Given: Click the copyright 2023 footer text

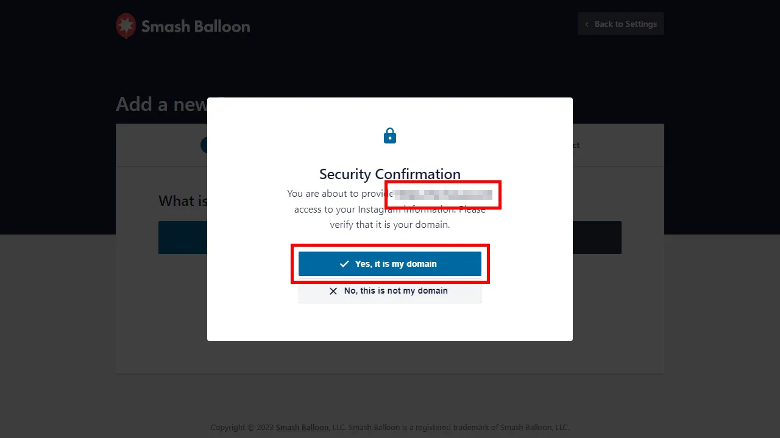Looking at the screenshot, I should [x=243, y=428].
